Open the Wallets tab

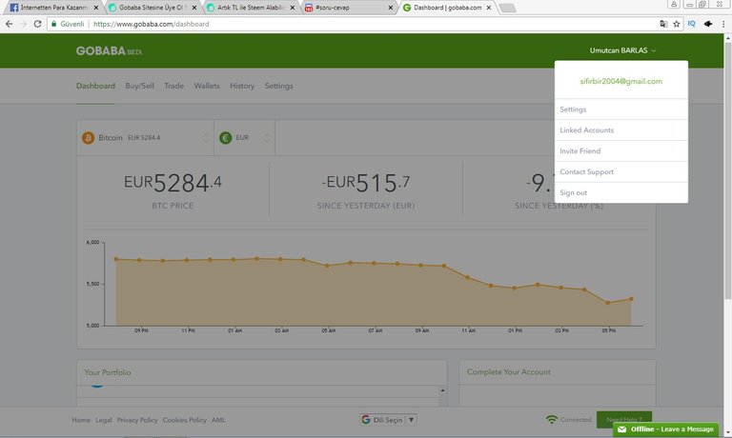(207, 86)
